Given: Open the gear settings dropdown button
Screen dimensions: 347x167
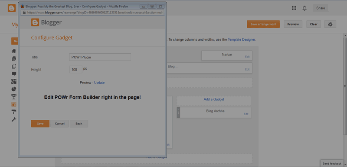Looking at the screenshot, I should 330,24.
